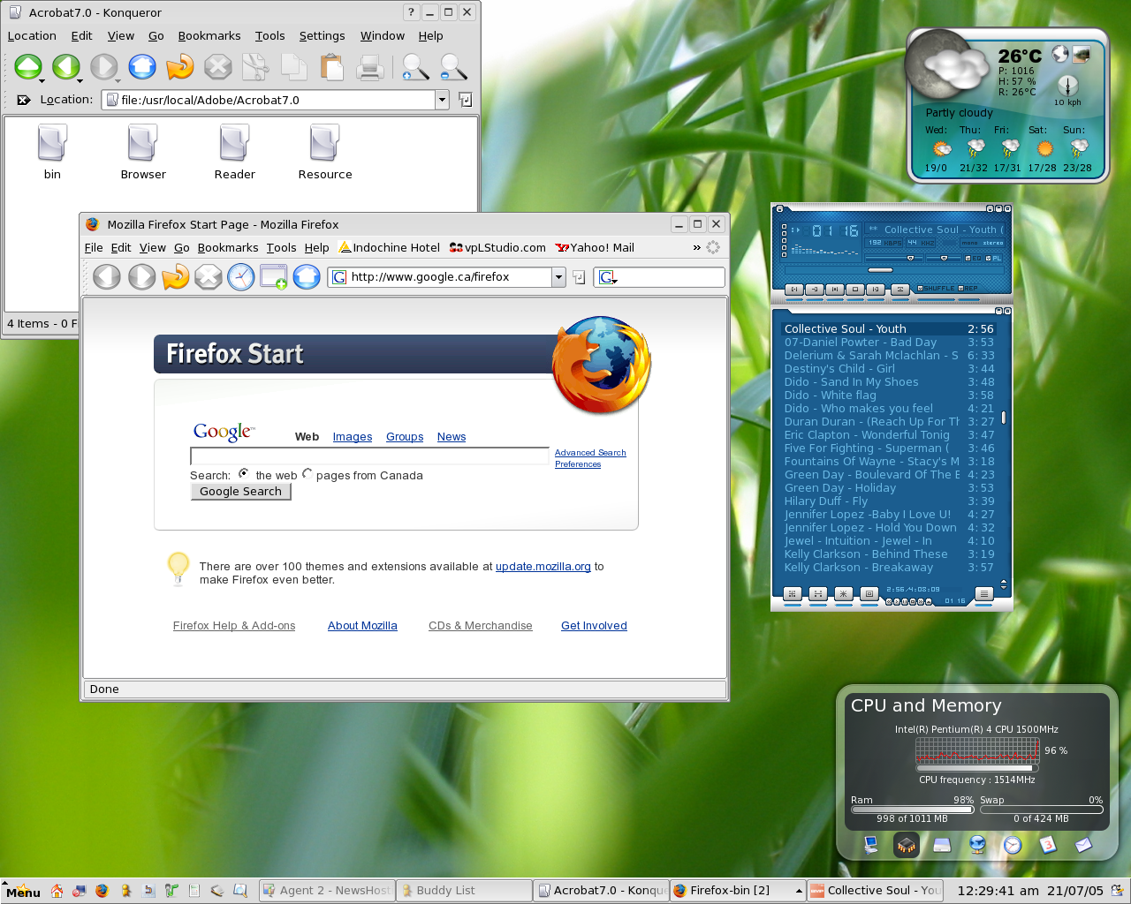This screenshot has height=904, width=1131.
Task: Click the disk drive icon in system monitor widget
Action: click(942, 846)
